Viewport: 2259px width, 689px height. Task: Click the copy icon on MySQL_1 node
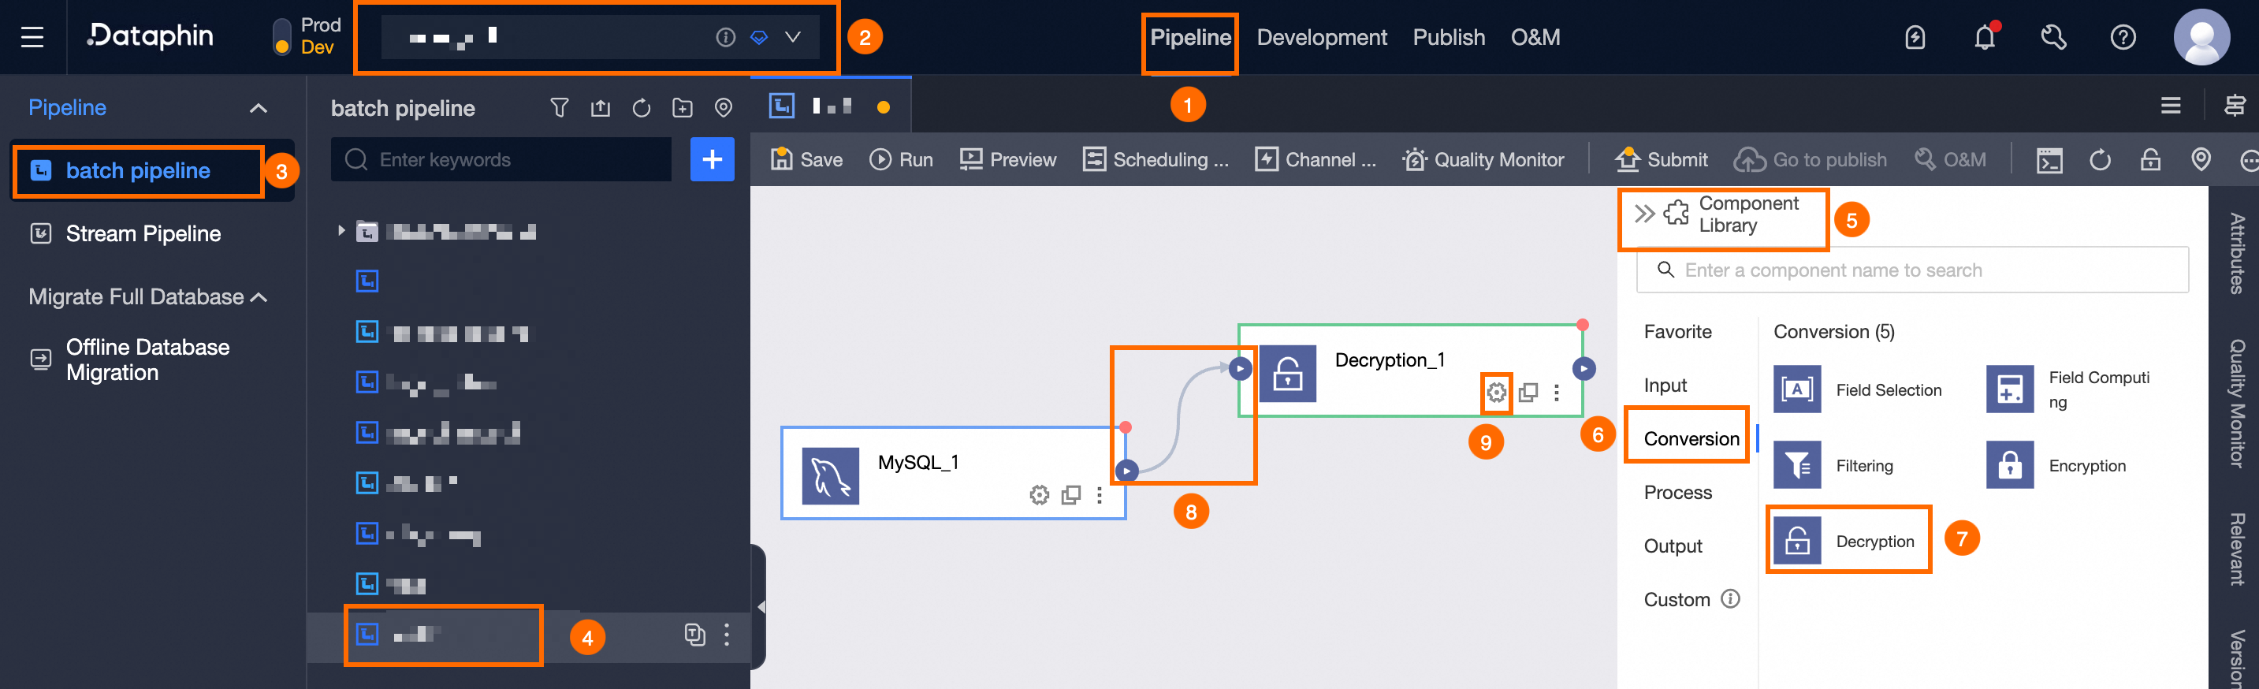(1070, 495)
